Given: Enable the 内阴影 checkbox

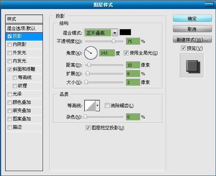Looking at the screenshot, I should point(9,44).
